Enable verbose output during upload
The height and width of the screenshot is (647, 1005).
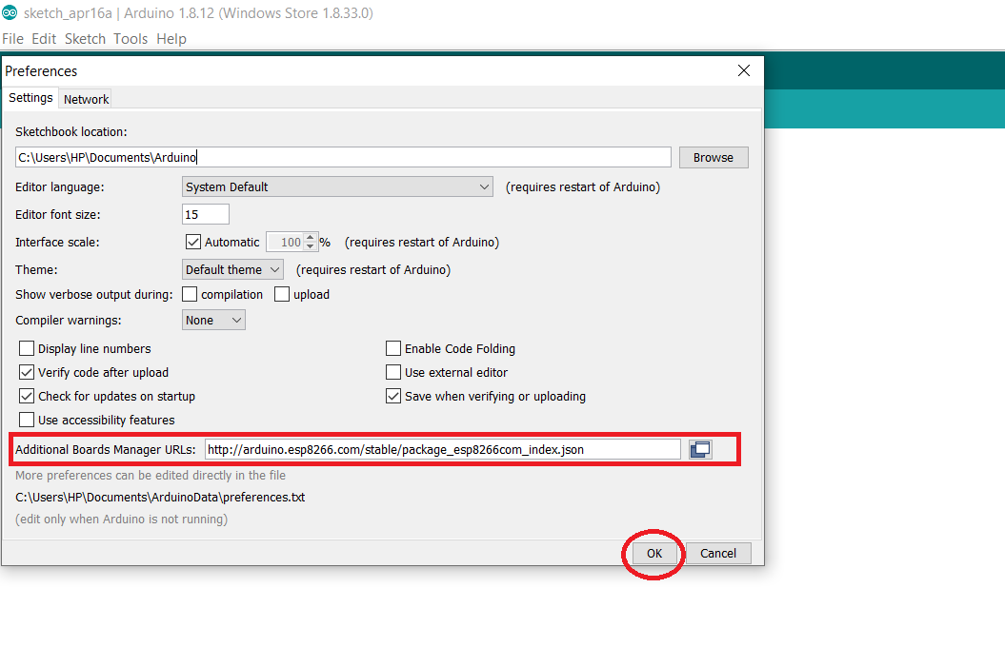[282, 294]
